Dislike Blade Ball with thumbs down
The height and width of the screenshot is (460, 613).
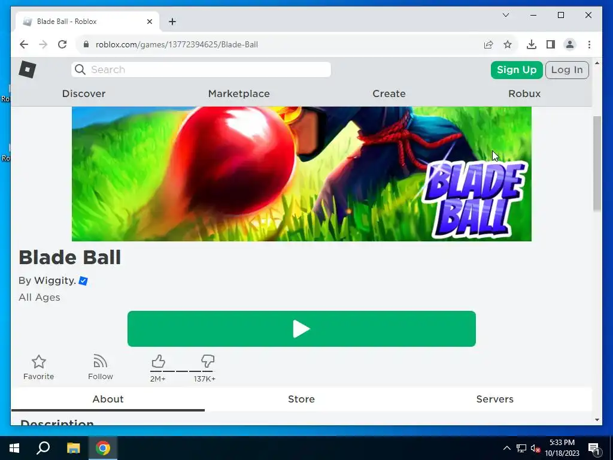click(208, 361)
